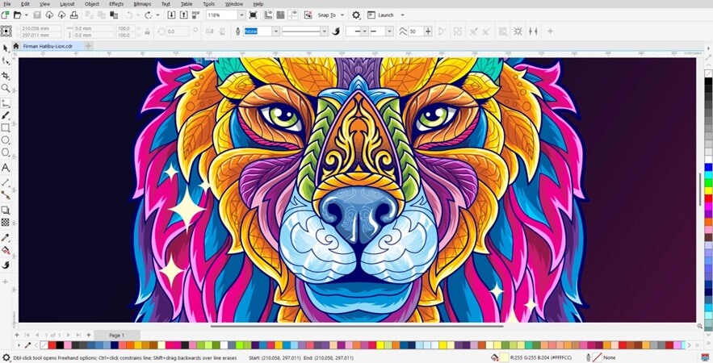Go to the Welcome screen home tab
Screen dimensions: 713x363
point(16,46)
